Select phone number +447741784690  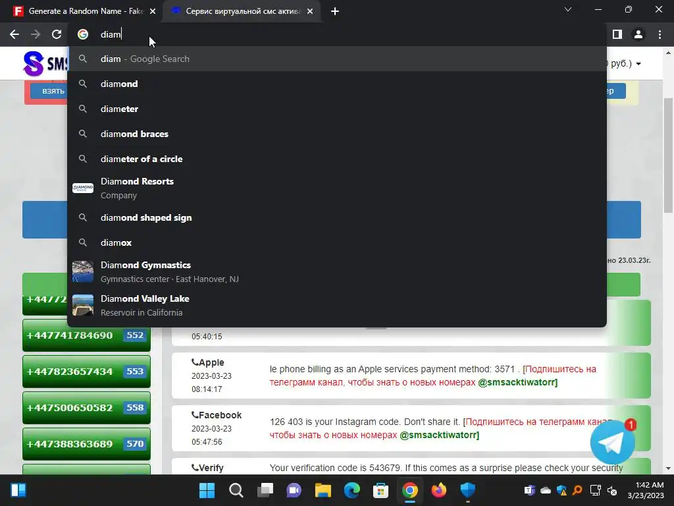pos(86,335)
